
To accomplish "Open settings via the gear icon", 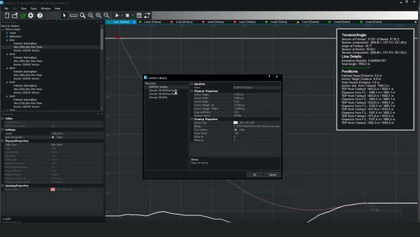I will pos(31,16).
